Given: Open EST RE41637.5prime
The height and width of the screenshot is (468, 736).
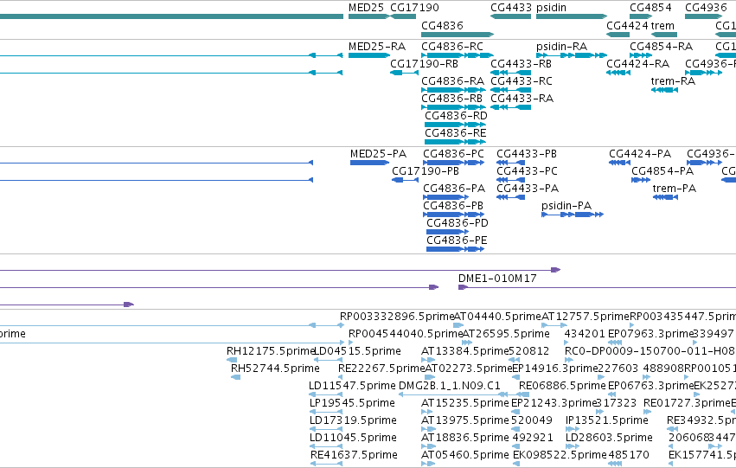Looking at the screenshot, I should click(326, 465).
